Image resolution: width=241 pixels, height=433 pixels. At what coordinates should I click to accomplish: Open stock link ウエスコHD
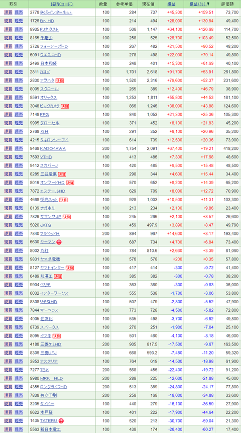click(51, 55)
